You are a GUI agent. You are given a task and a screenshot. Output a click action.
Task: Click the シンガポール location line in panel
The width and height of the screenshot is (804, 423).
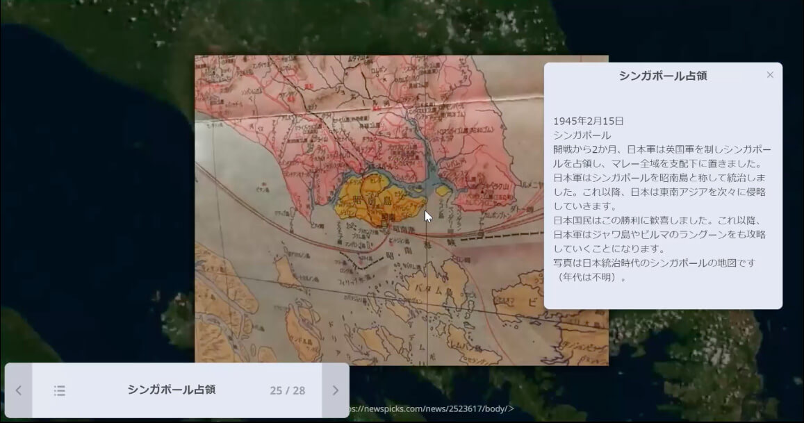pos(582,135)
